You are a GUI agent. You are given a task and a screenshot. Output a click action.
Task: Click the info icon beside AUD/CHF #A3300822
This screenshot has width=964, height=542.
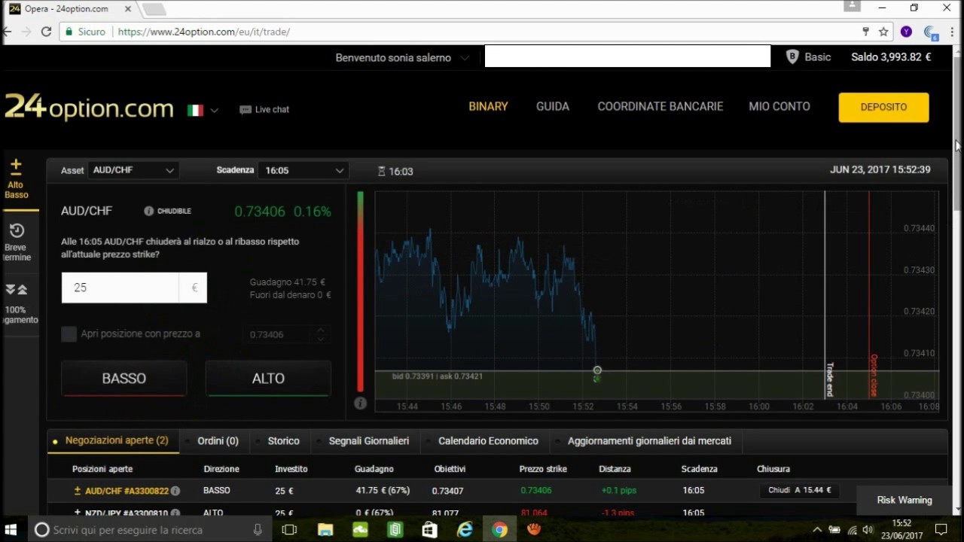[x=175, y=491]
